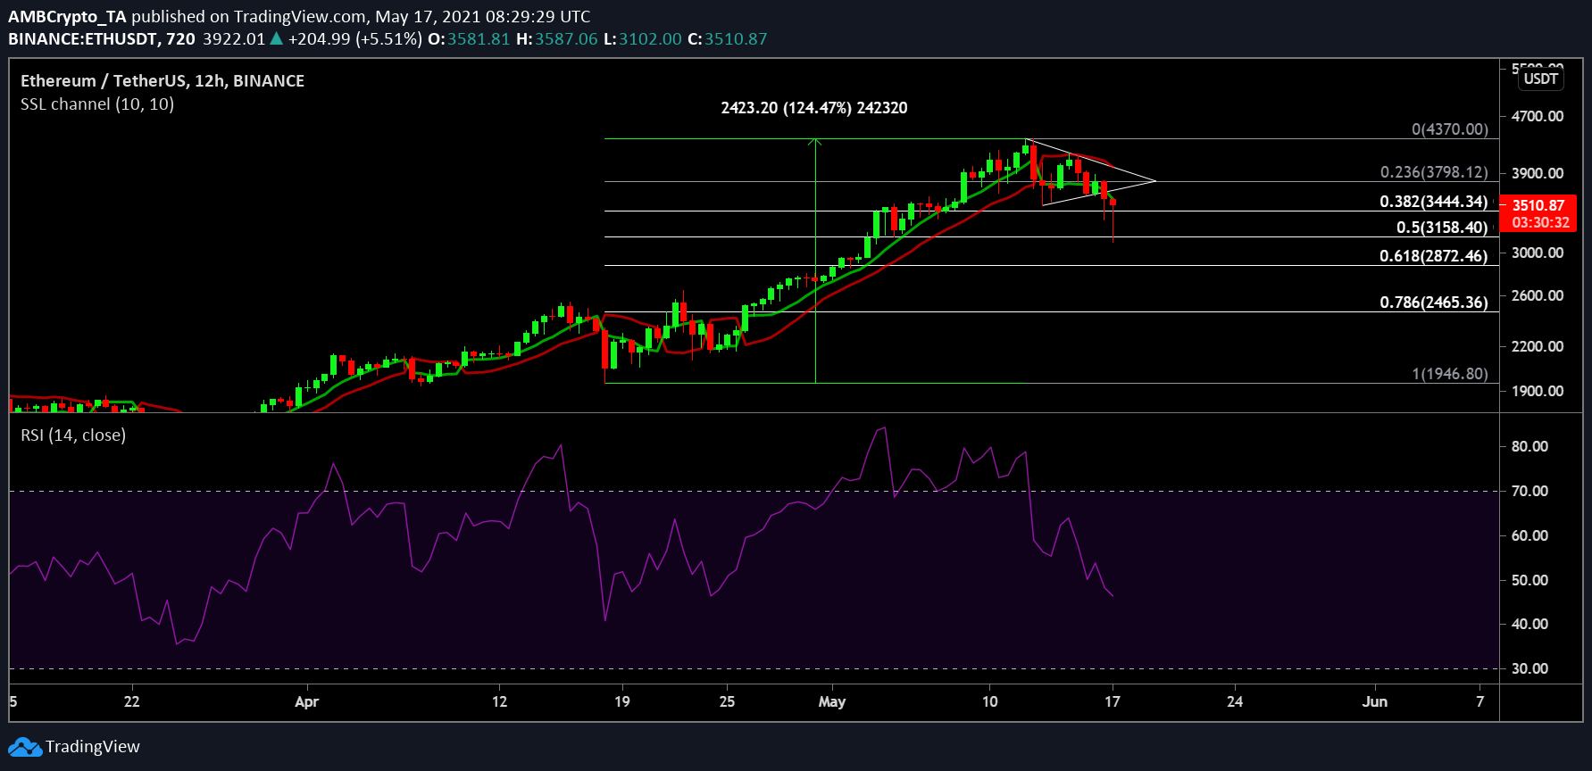1592x771 pixels.
Task: Click the May date on time axis
Action: [832, 701]
